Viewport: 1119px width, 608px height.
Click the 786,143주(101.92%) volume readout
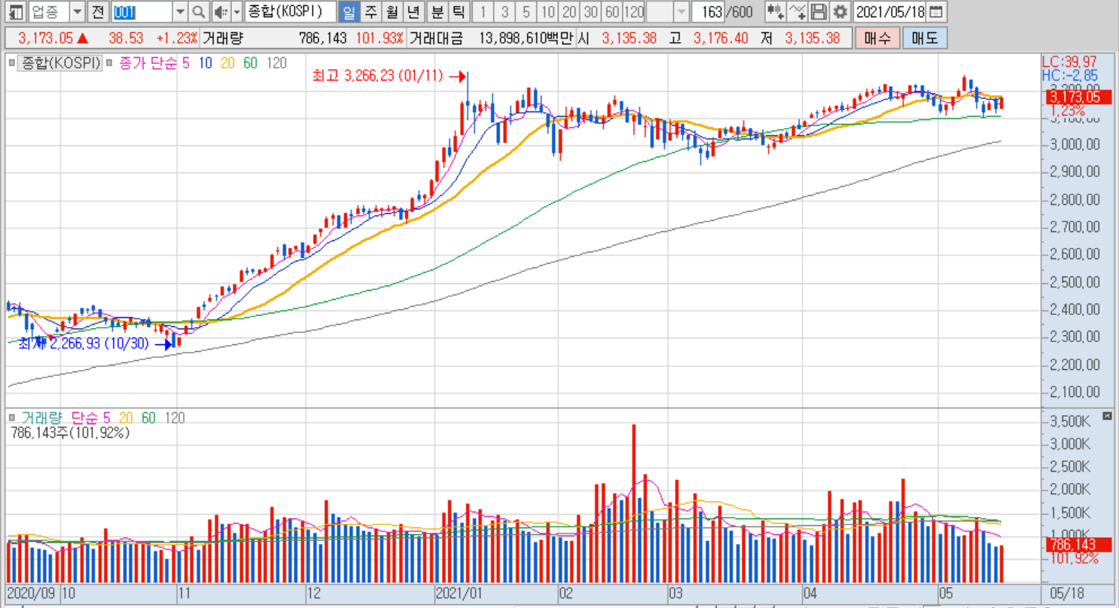tap(70, 433)
